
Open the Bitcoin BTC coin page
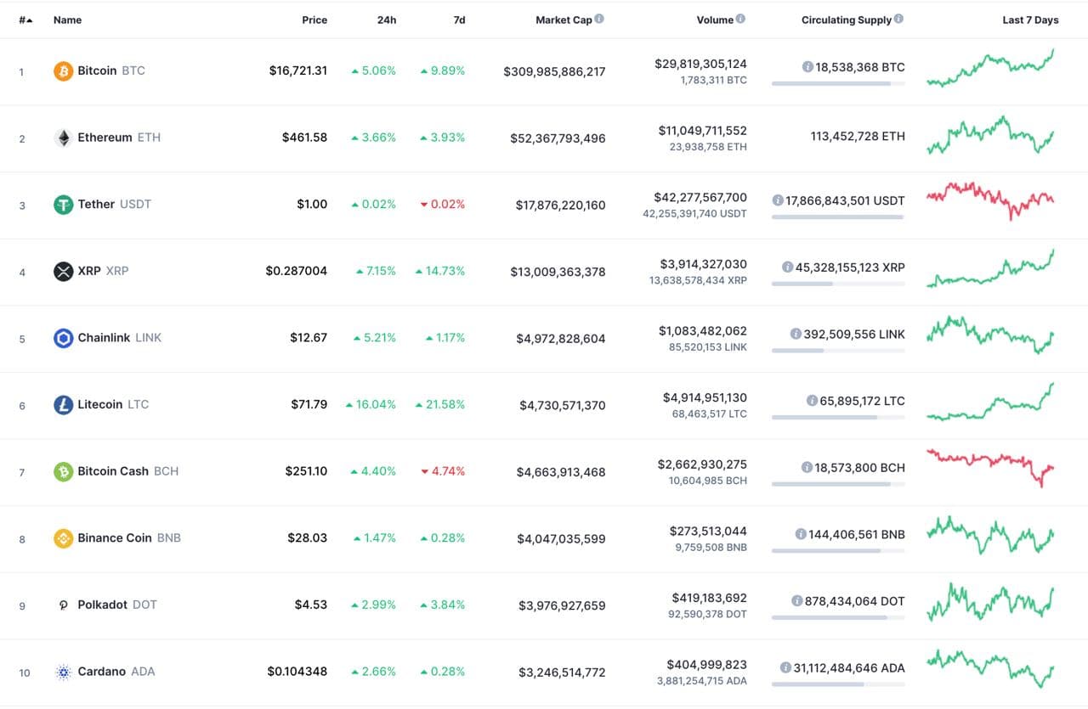(111, 71)
